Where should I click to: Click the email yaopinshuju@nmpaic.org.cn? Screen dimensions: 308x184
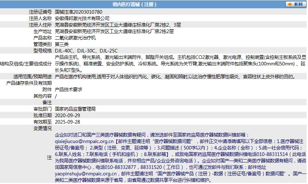click(86, 174)
